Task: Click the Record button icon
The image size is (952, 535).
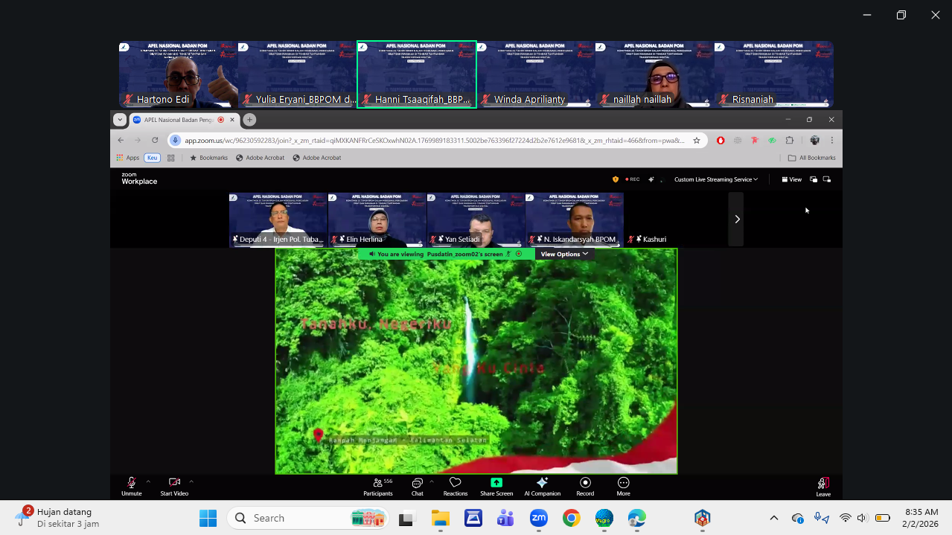Action: pos(585,482)
